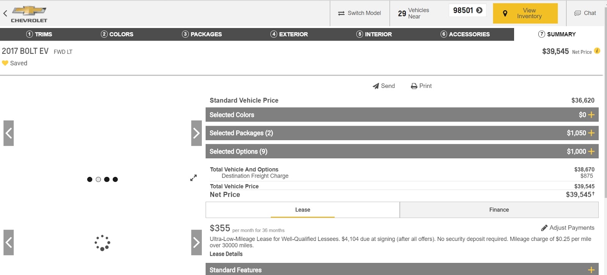Image resolution: width=607 pixels, height=275 pixels.
Task: Click the Saved heart icon
Action: tap(5, 63)
